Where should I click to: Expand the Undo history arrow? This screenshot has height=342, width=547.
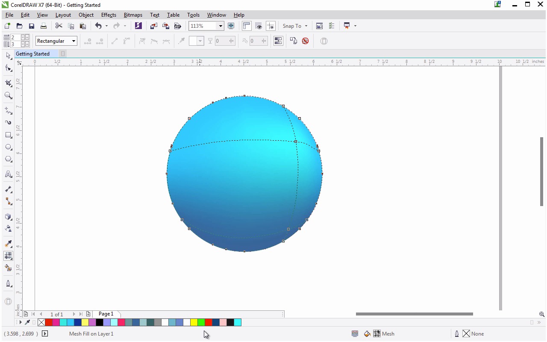click(107, 26)
